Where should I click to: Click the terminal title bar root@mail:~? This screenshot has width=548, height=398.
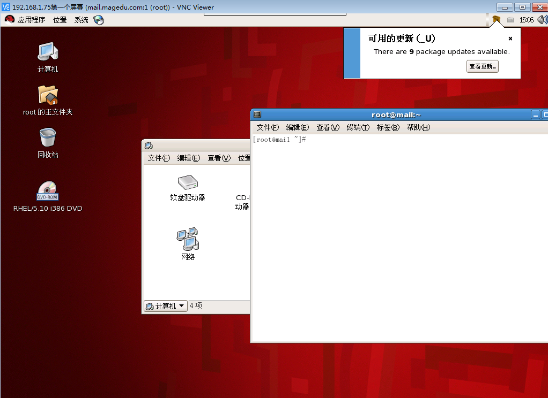pos(396,115)
